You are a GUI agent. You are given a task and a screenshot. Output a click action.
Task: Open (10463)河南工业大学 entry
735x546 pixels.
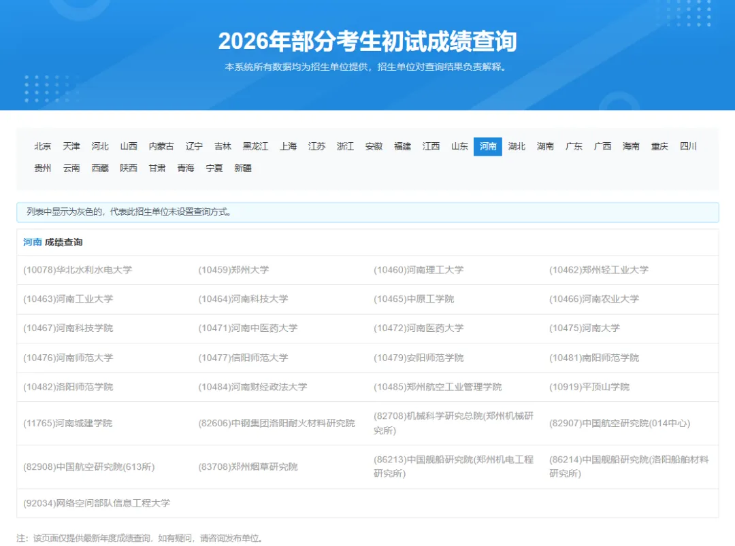68,299
